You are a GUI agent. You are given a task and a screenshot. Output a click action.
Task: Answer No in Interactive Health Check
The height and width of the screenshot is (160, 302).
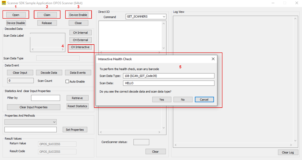tap(183, 100)
